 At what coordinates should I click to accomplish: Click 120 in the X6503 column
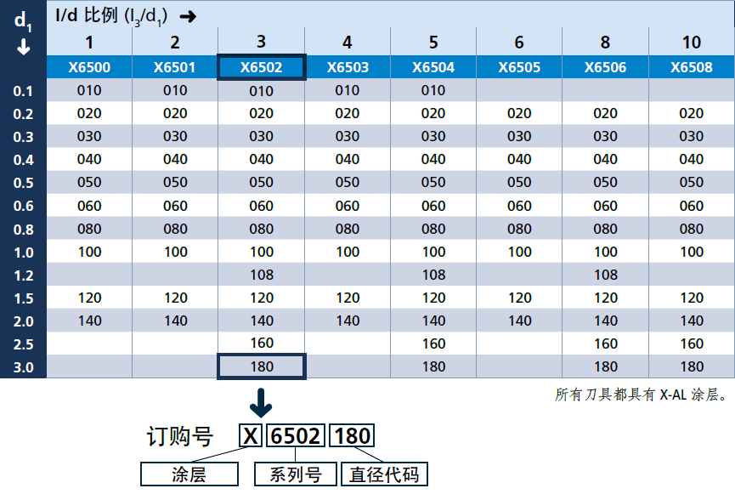pyautogui.click(x=348, y=298)
